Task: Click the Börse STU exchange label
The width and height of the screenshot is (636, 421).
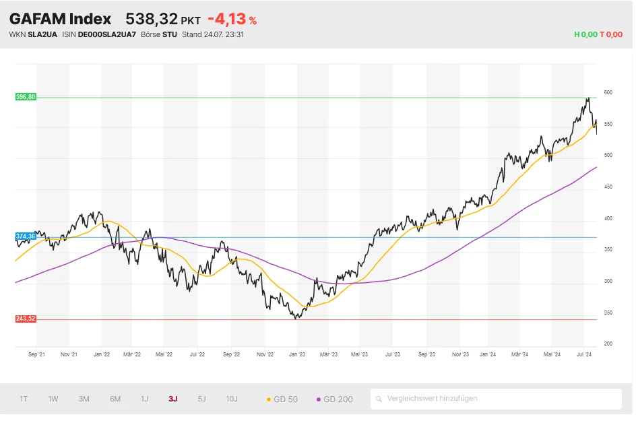Action: pos(159,34)
